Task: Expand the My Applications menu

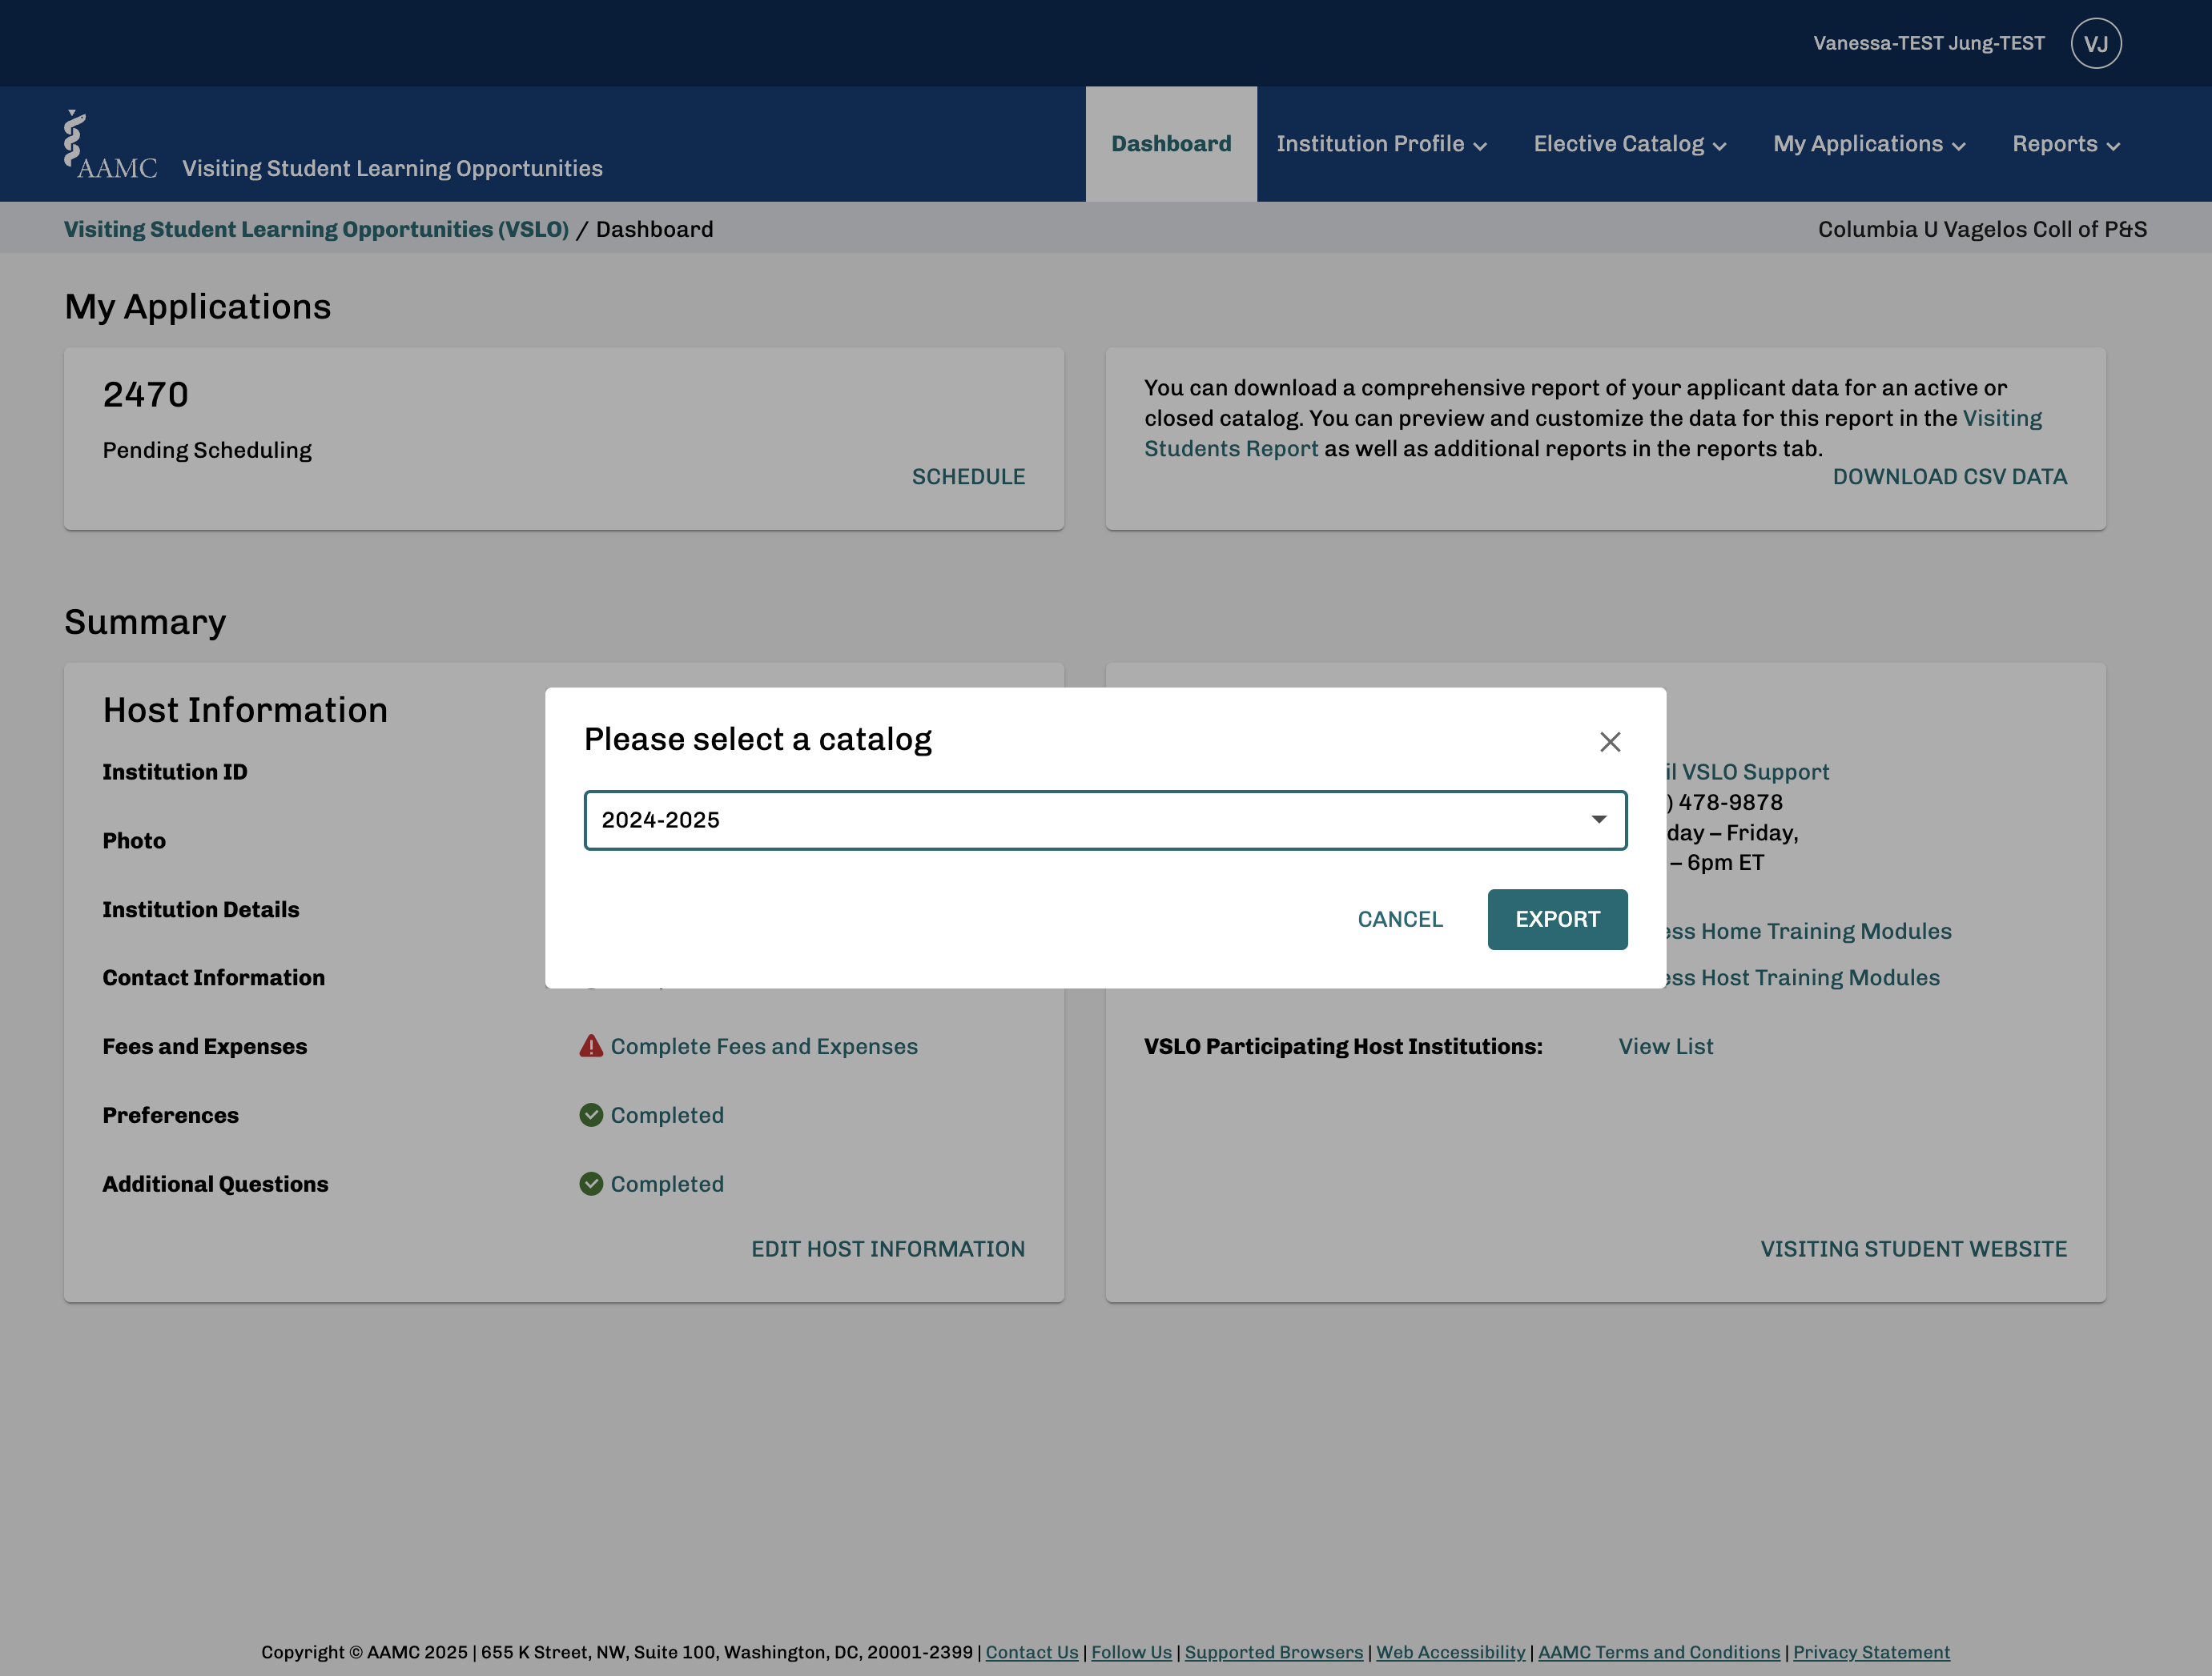Action: (x=1869, y=144)
